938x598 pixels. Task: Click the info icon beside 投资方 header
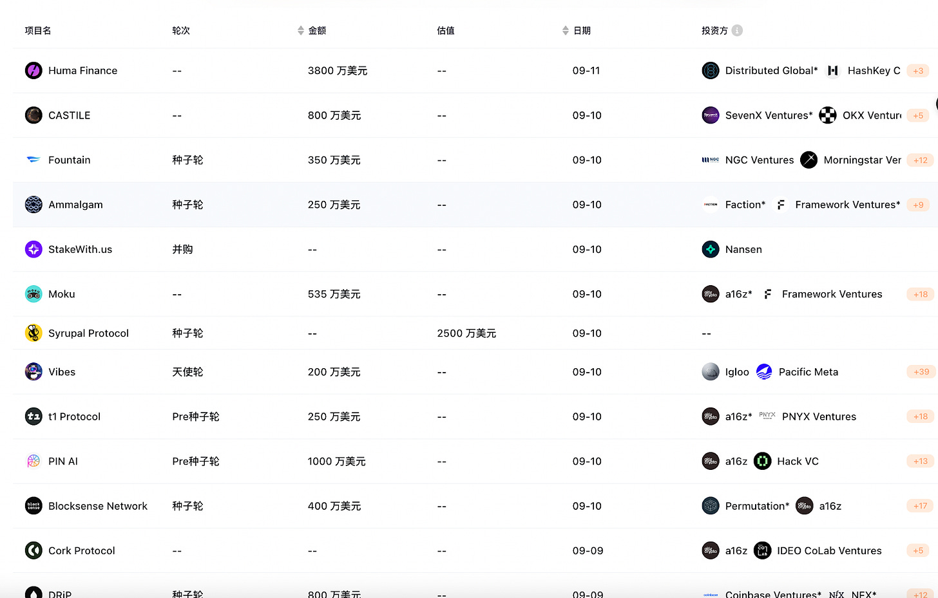coord(737,30)
